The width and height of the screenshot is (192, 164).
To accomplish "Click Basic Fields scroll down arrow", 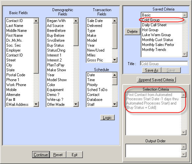I will pos(36,104).
